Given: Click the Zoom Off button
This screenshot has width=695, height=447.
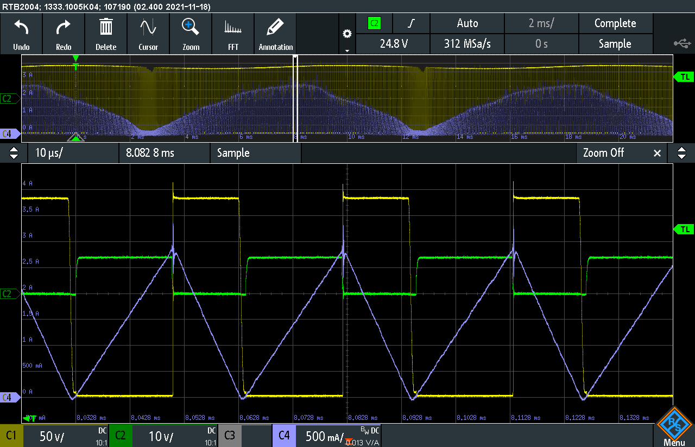Looking at the screenshot, I should pyautogui.click(x=603, y=154).
